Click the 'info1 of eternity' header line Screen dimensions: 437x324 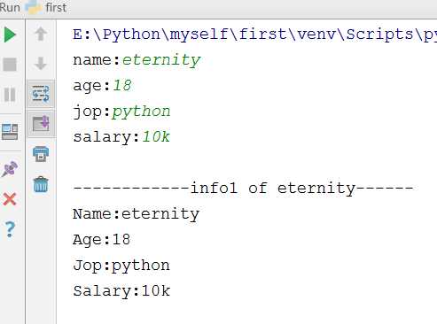pos(243,189)
